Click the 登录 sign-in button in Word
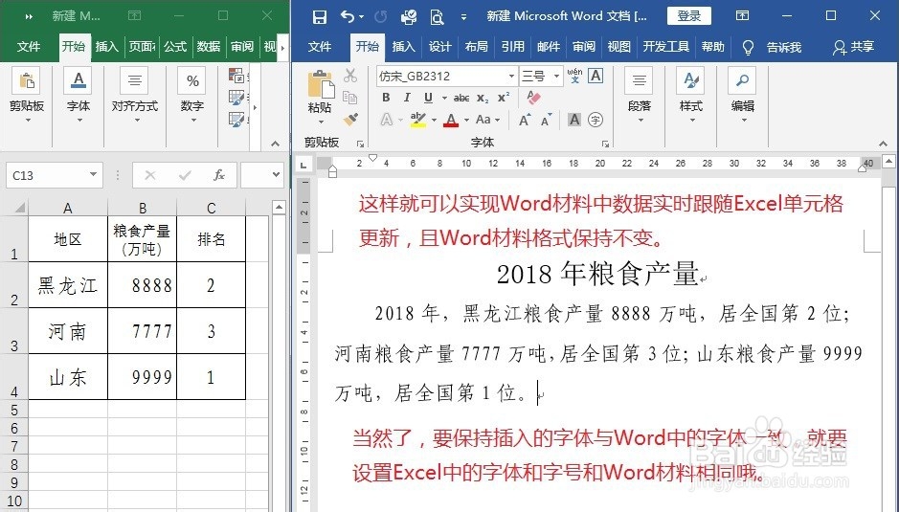Screen dimensions: 899x512 688,16
